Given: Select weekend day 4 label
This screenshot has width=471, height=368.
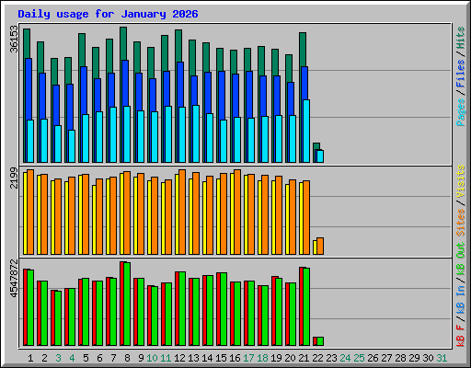Looking at the screenshot, I should pos(72,358).
